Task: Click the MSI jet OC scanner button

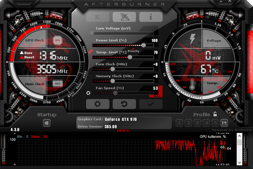Action: pos(124,17)
